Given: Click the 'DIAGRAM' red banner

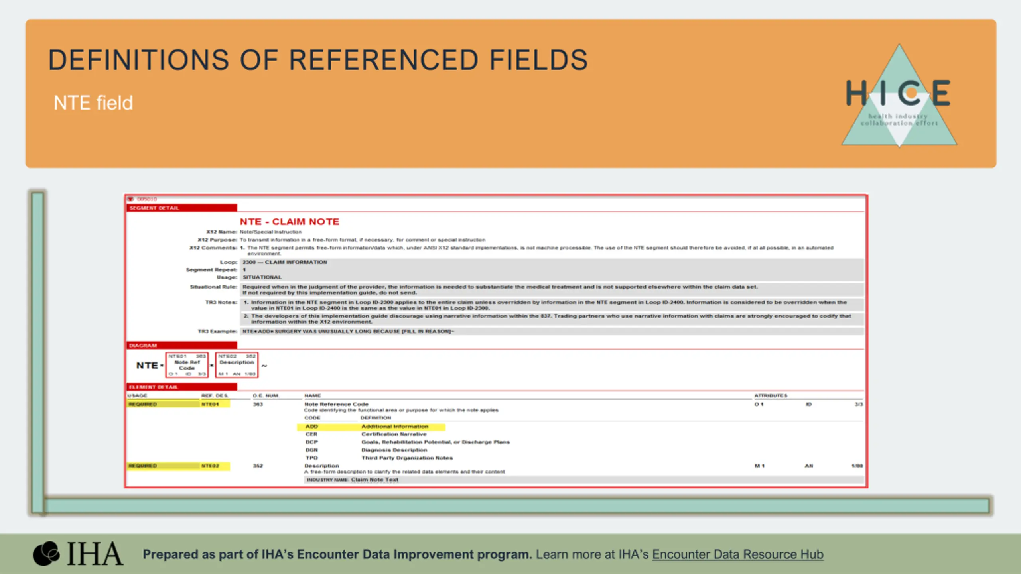Looking at the screenshot, I should [182, 345].
